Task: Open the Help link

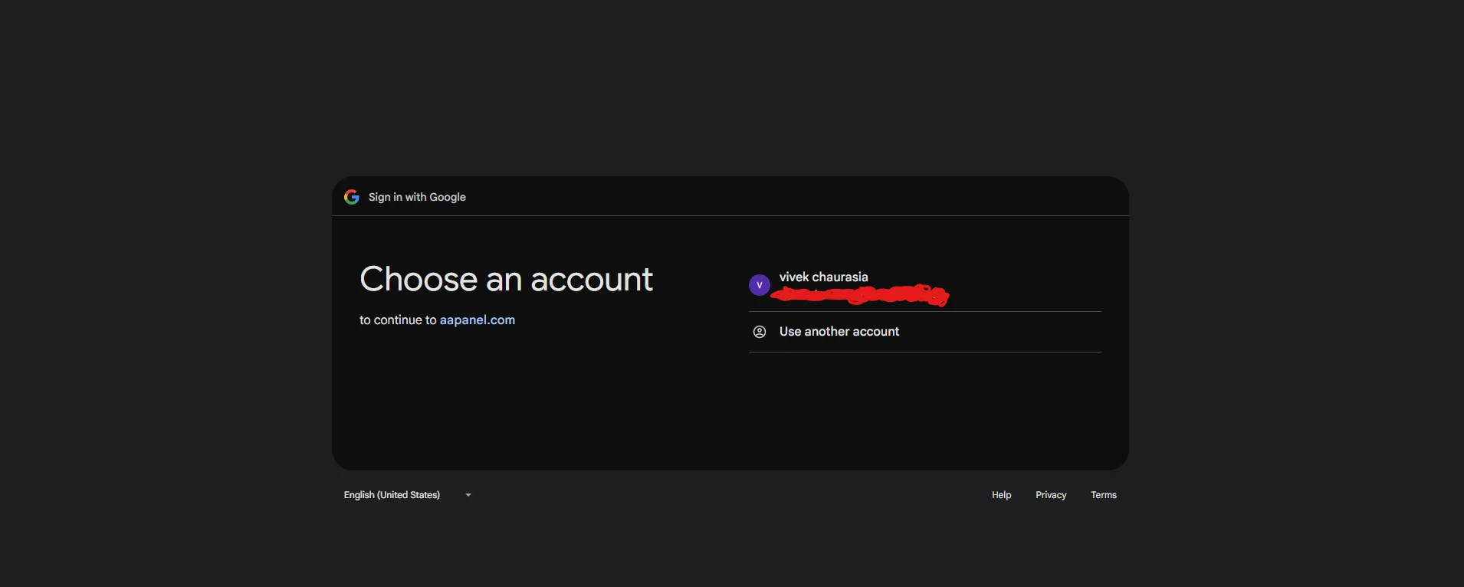Action: [x=1001, y=495]
